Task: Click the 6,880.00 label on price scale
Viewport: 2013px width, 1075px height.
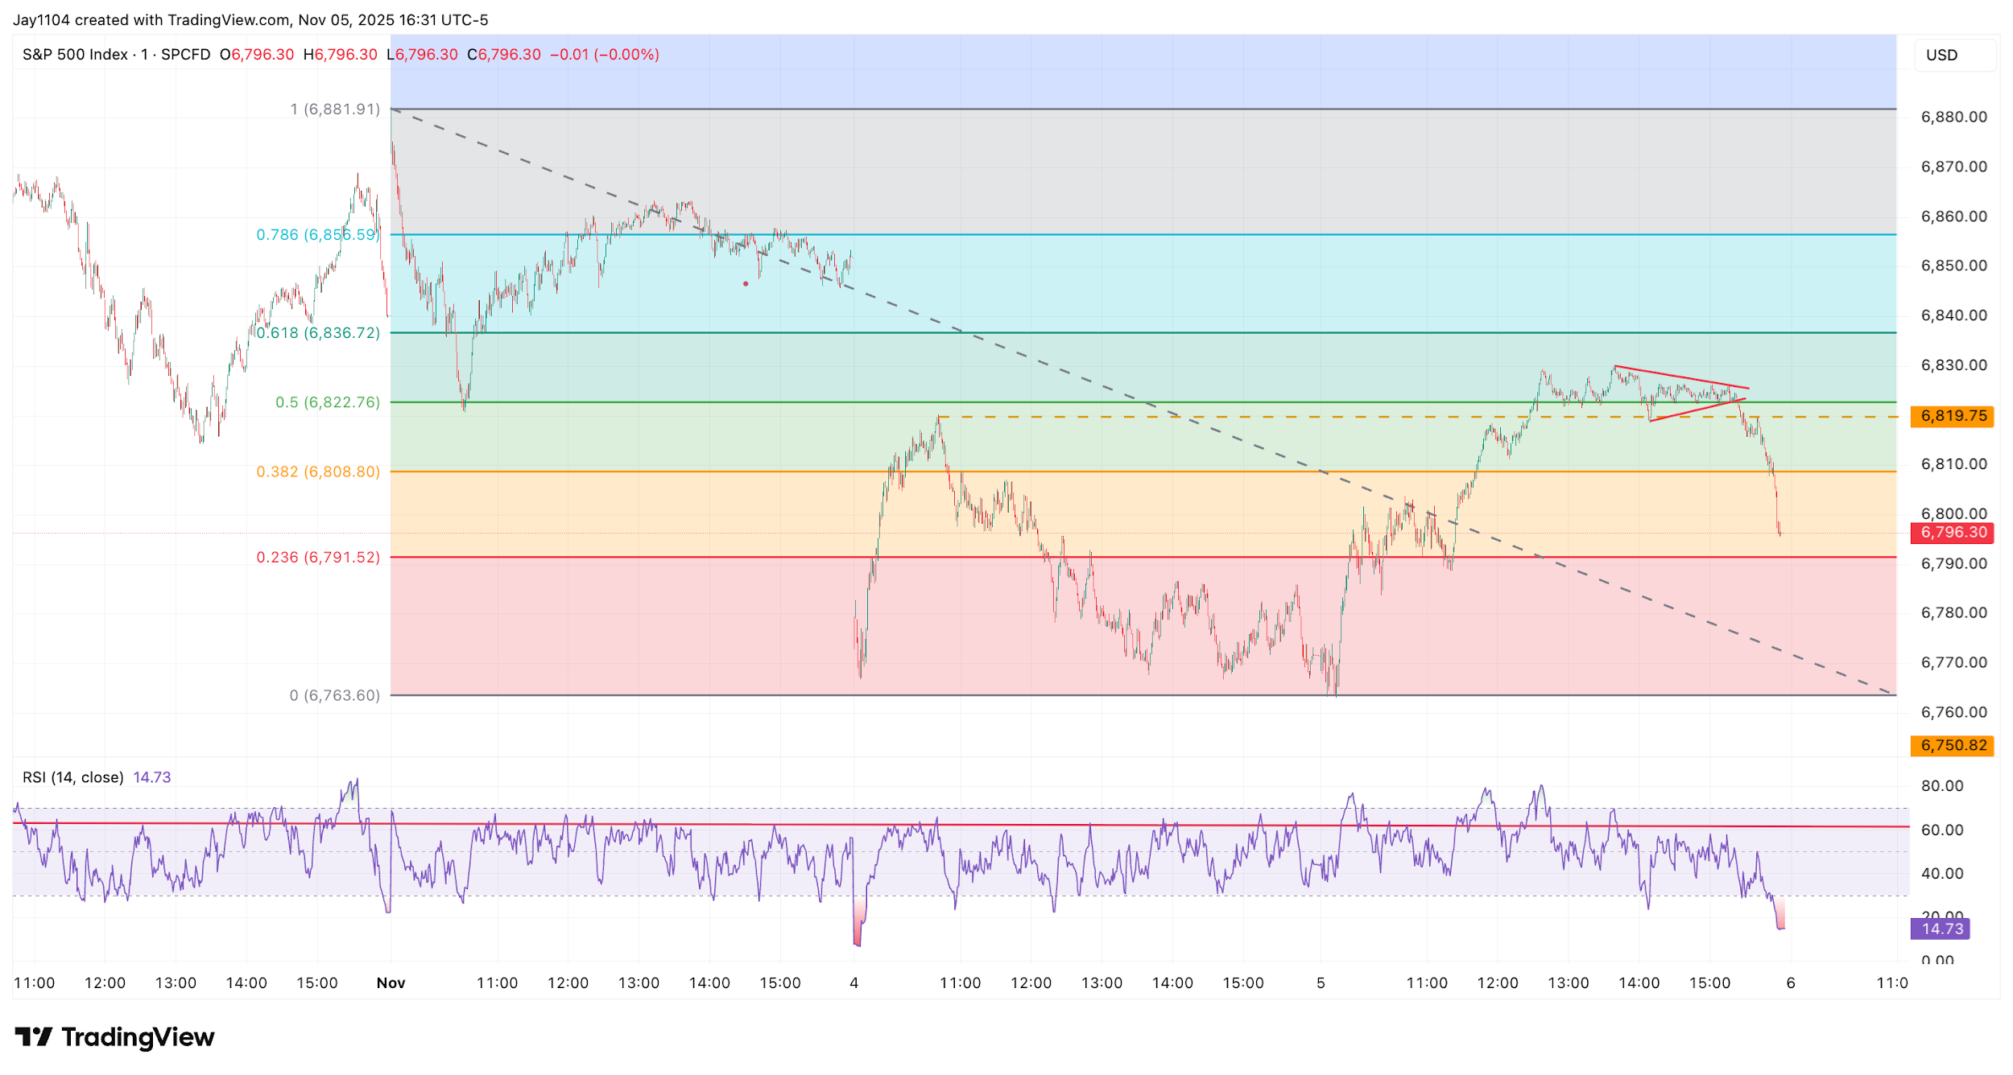Action: point(1953,117)
